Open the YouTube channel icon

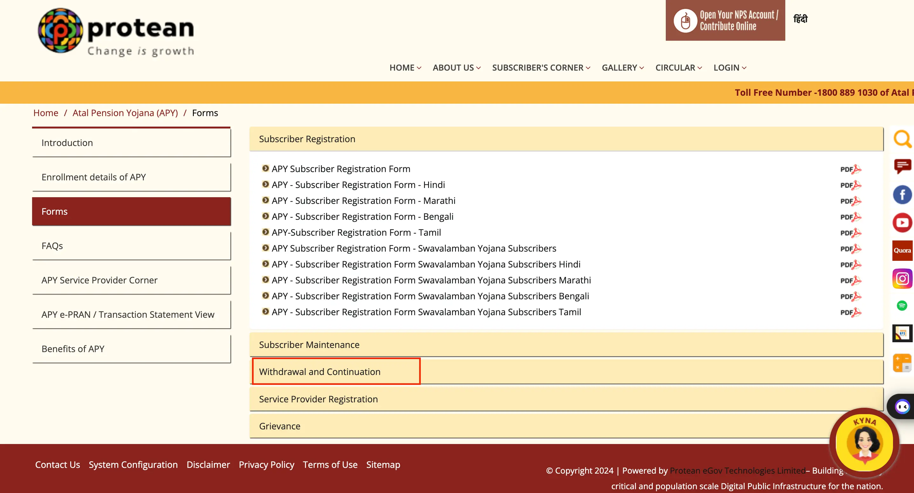point(902,223)
